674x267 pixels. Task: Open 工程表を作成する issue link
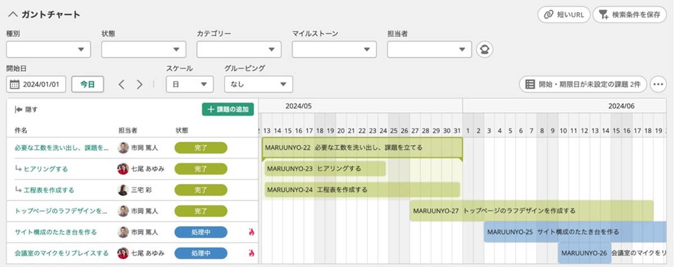click(x=49, y=190)
